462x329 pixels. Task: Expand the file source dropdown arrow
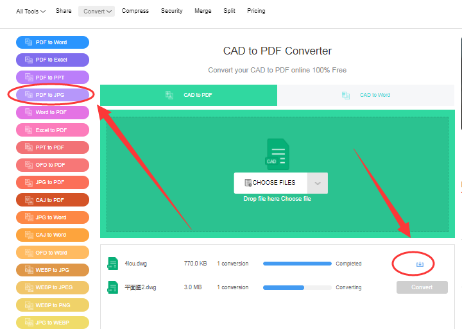(x=318, y=183)
